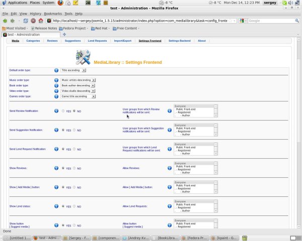Screen dimensions: 302x241
Task: Click info icon beside Allow Reviews
Action: 170,168
